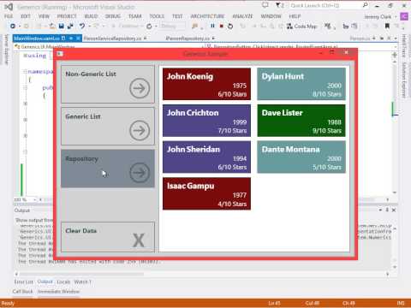The image size is (411, 308).
Task: Select the Dave Lister person card
Action: (301, 121)
